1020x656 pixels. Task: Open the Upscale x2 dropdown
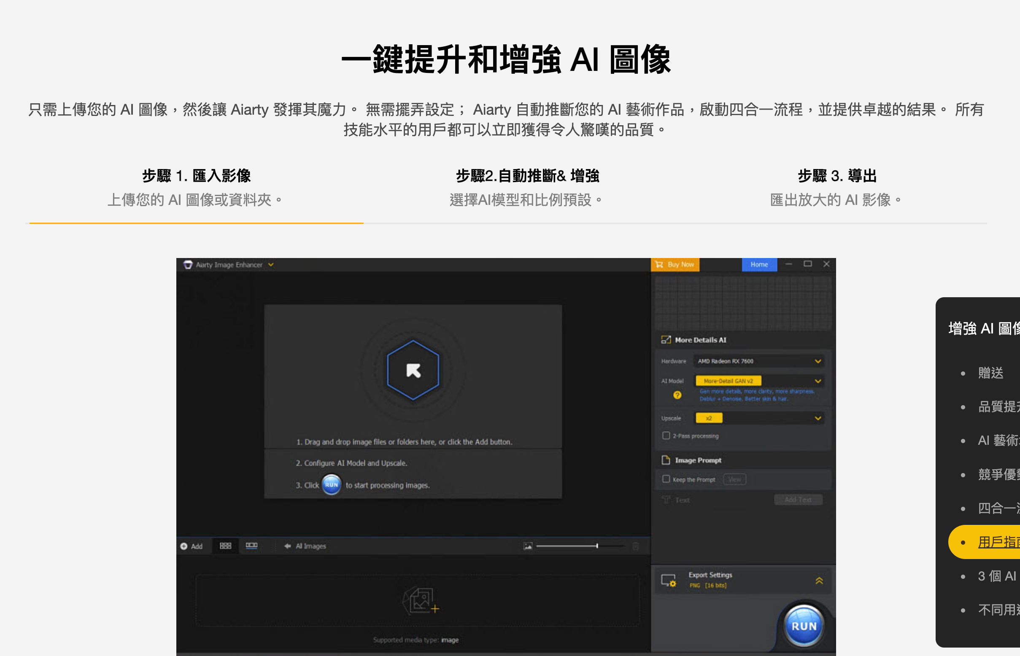point(758,418)
